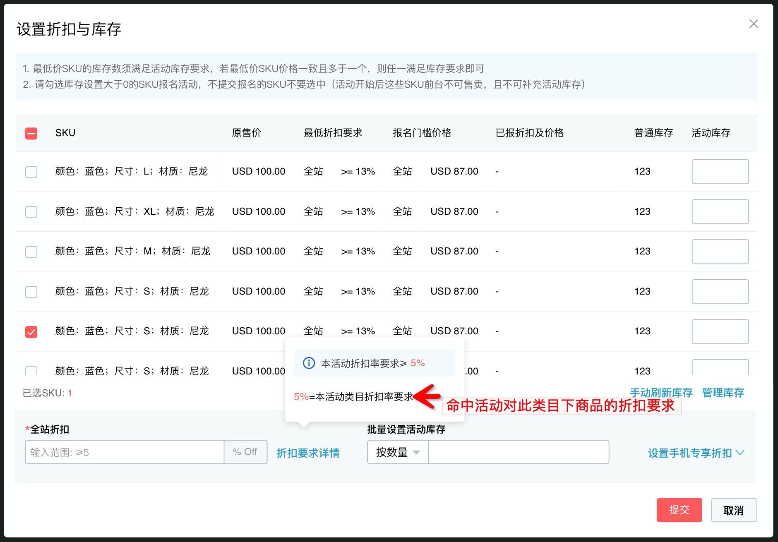Viewport: 778px width, 542px height.
Task: Focus the batch activity stock quantity field
Action: coord(519,452)
